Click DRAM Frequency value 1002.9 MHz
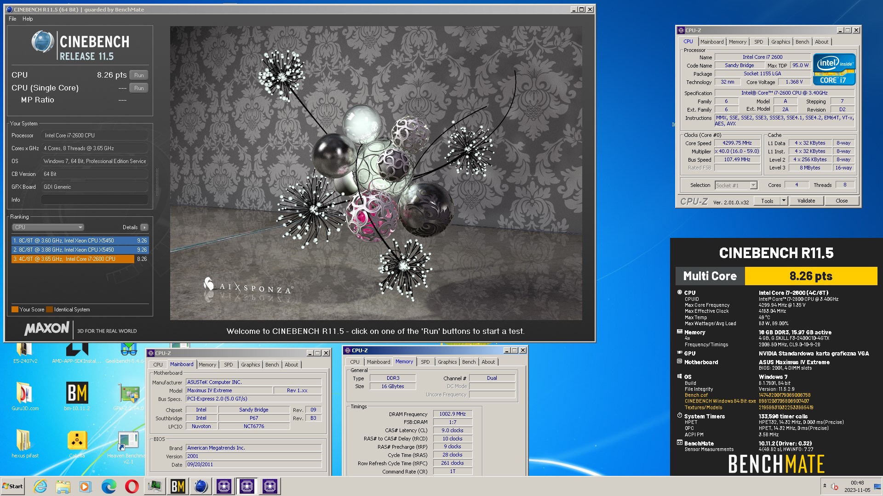This screenshot has height=496, width=883. [x=452, y=414]
